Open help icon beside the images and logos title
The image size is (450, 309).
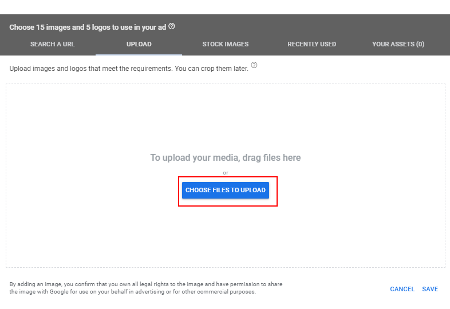pos(172,26)
